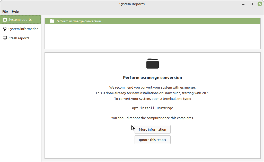264x162 pixels.
Task: Minimize the System Reports window
Action: pyautogui.click(x=243, y=4)
